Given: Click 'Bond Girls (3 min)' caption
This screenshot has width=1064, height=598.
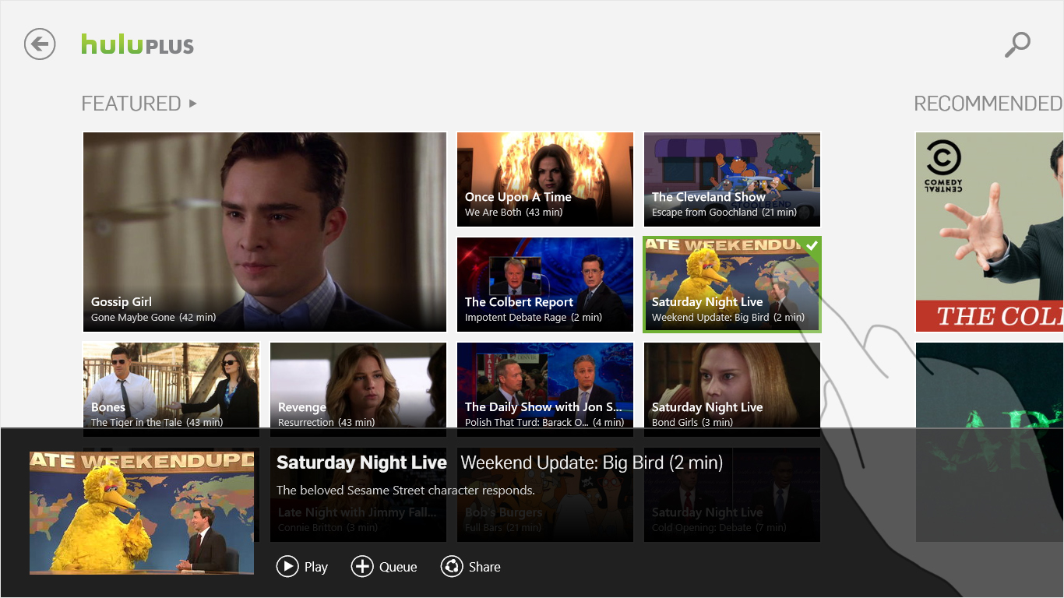Looking at the screenshot, I should 692,422.
